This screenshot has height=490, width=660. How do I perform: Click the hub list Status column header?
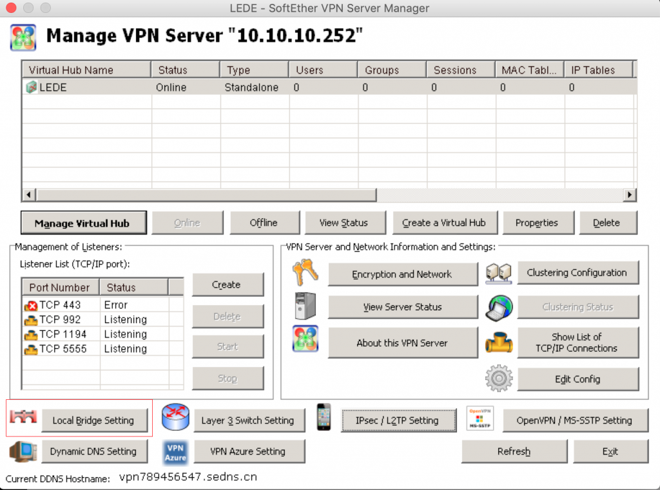click(x=186, y=70)
